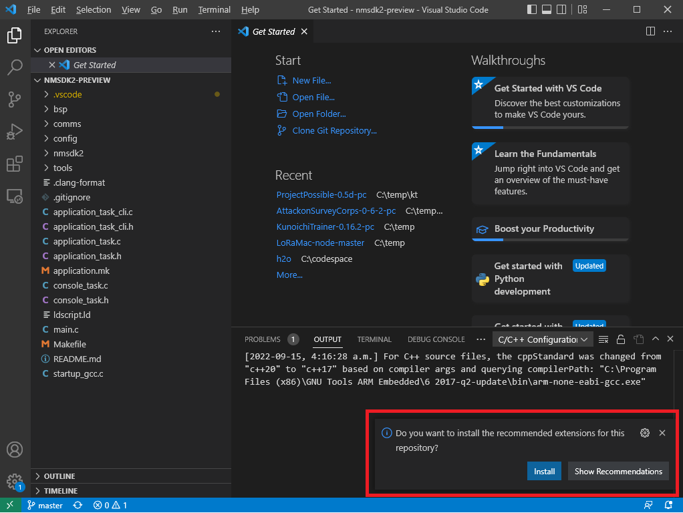The height and width of the screenshot is (513, 683).
Task: Open the Terminal menu
Action: pos(214,9)
